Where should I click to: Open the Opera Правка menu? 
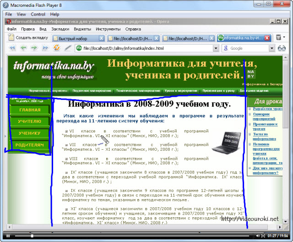click(28, 29)
